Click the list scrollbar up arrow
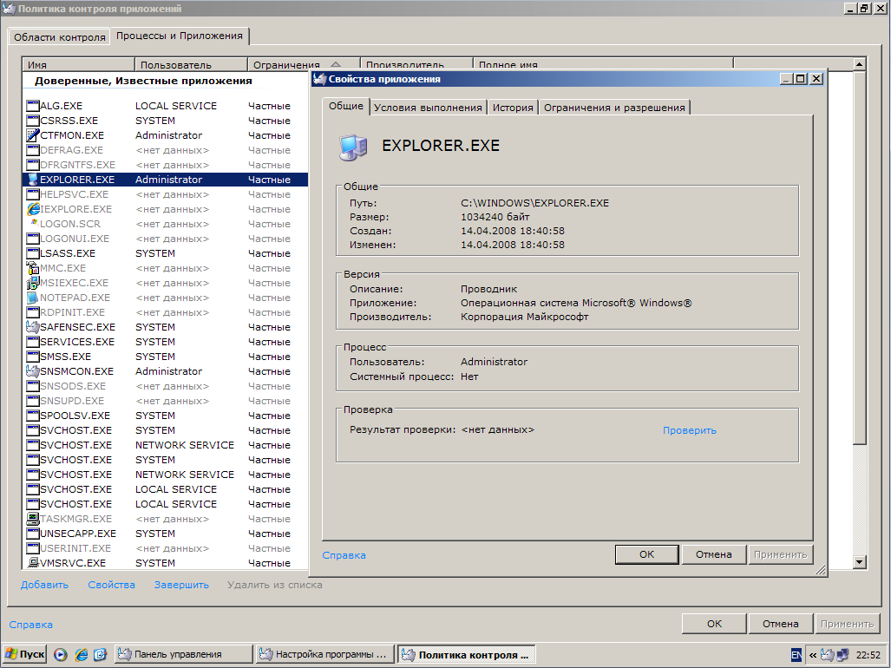Viewport: 891px width, 668px height. point(859,64)
